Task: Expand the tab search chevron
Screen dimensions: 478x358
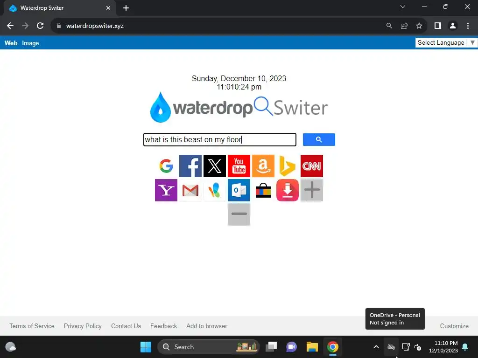Action: (x=403, y=7)
